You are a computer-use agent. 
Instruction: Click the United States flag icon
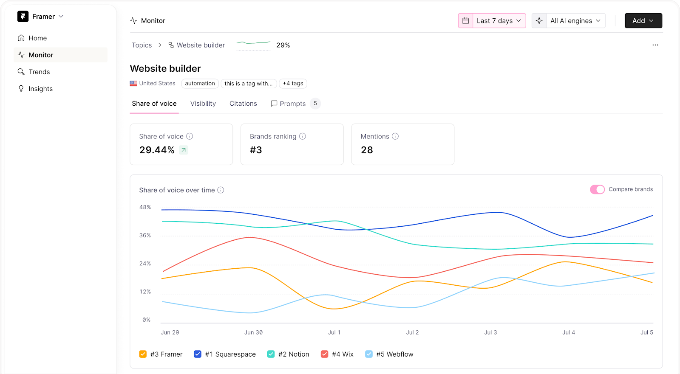[x=133, y=84]
